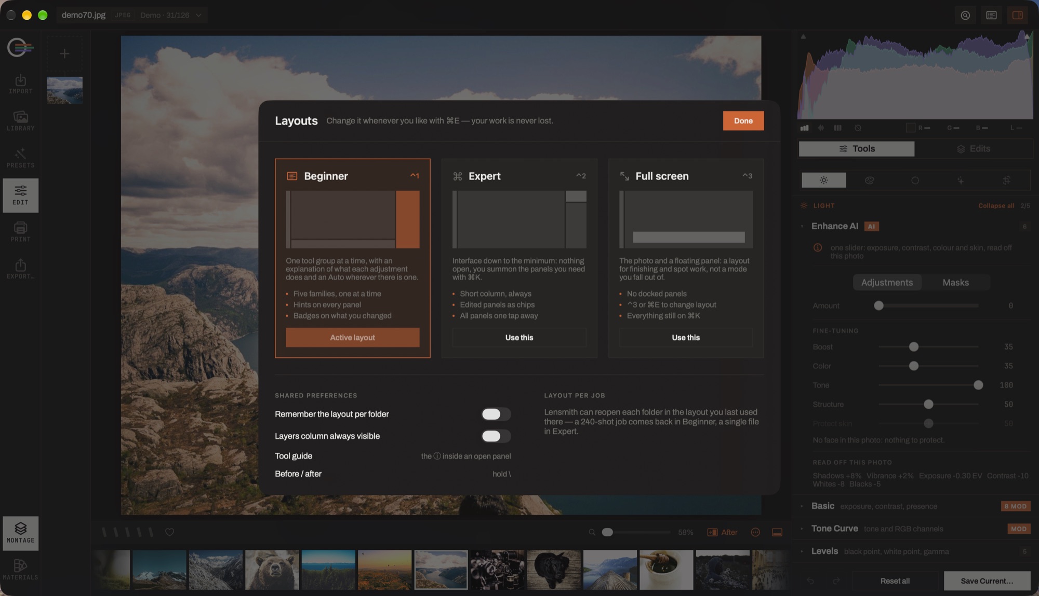Click the Tone slider handle
Viewport: 1039px width, 596px height.
coord(978,385)
